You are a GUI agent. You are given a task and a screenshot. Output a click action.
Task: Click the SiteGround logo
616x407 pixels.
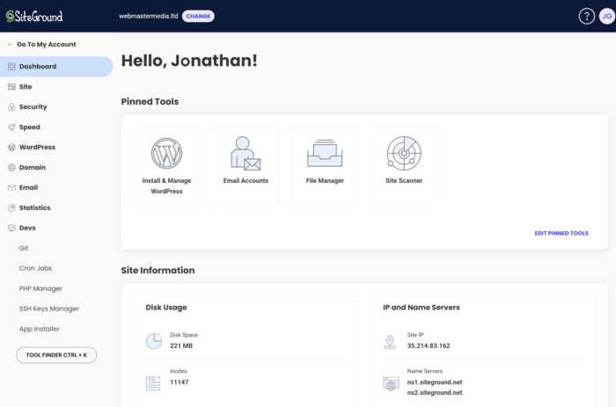[34, 16]
